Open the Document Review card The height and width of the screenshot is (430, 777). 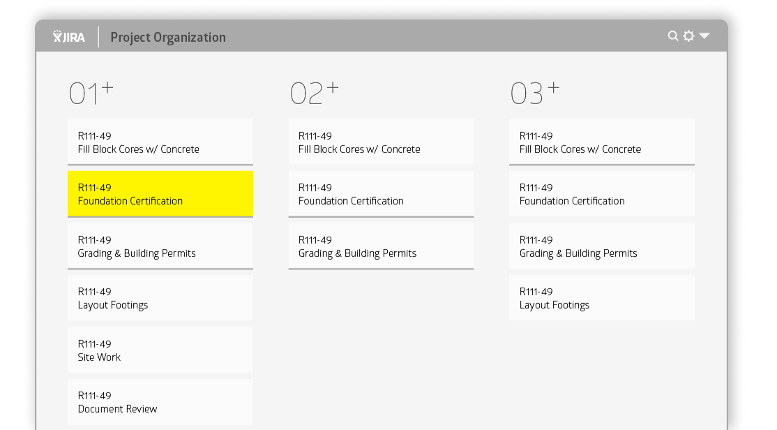coord(160,402)
